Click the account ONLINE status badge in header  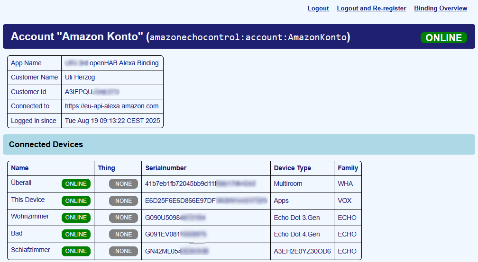tap(443, 37)
